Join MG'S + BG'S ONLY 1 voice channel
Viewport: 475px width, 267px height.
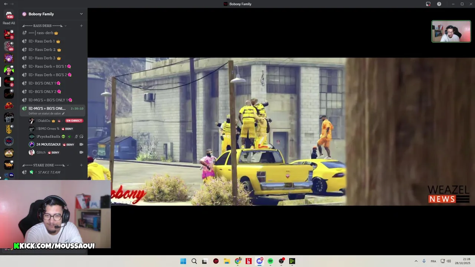click(x=52, y=100)
